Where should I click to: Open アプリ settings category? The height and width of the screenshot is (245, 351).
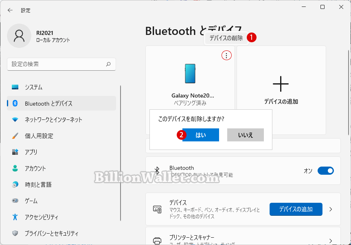61,152
